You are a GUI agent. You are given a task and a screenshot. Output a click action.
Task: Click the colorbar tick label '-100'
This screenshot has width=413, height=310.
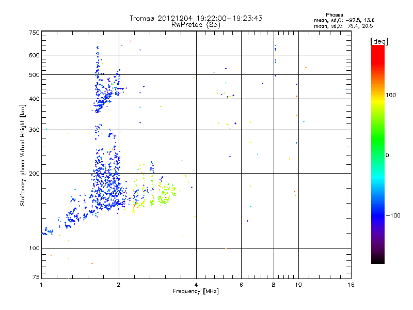pos(393,215)
